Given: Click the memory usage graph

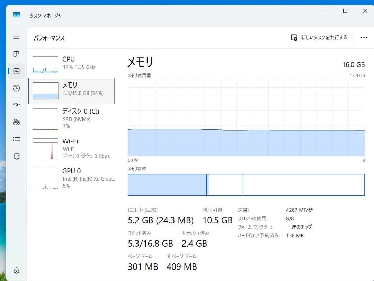Looking at the screenshot, I should (x=246, y=118).
